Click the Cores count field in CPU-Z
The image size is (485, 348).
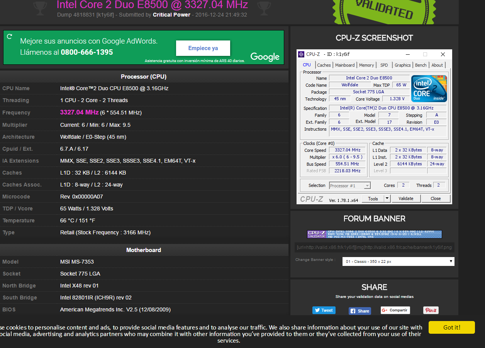coord(403,185)
